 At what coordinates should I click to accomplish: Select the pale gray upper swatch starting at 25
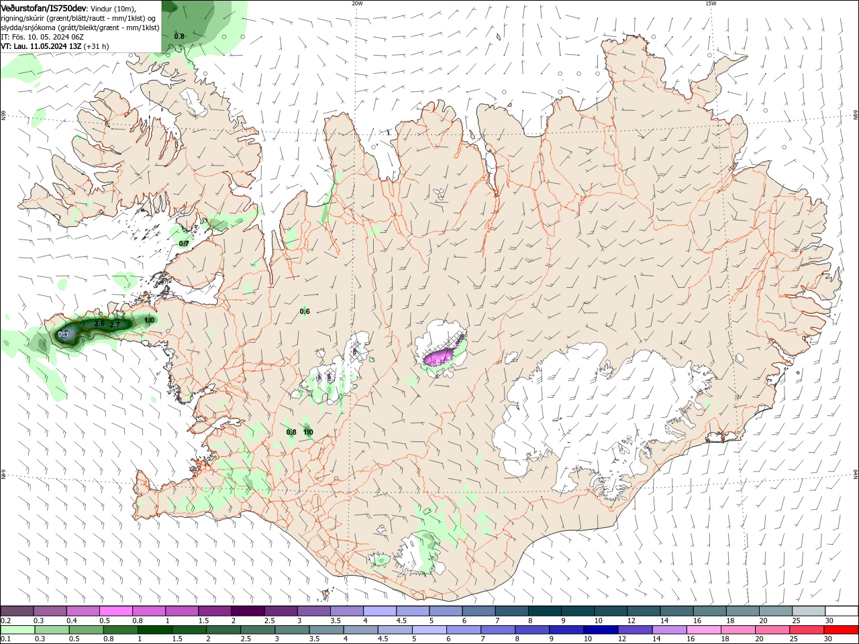pos(809,610)
